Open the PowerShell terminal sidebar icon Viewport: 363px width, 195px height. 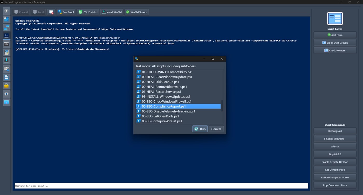6,36
